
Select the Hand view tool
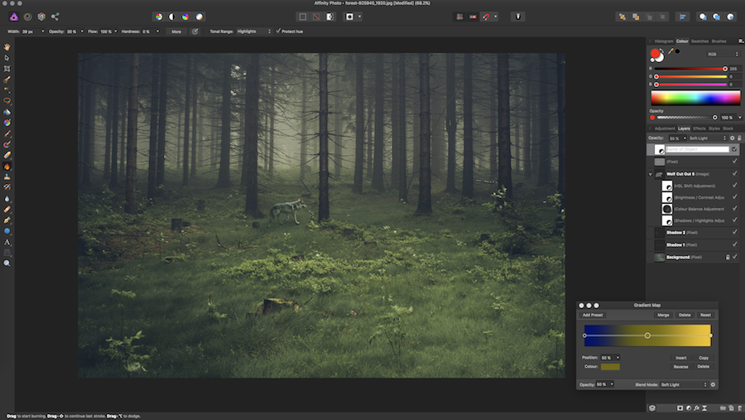pyautogui.click(x=7, y=46)
